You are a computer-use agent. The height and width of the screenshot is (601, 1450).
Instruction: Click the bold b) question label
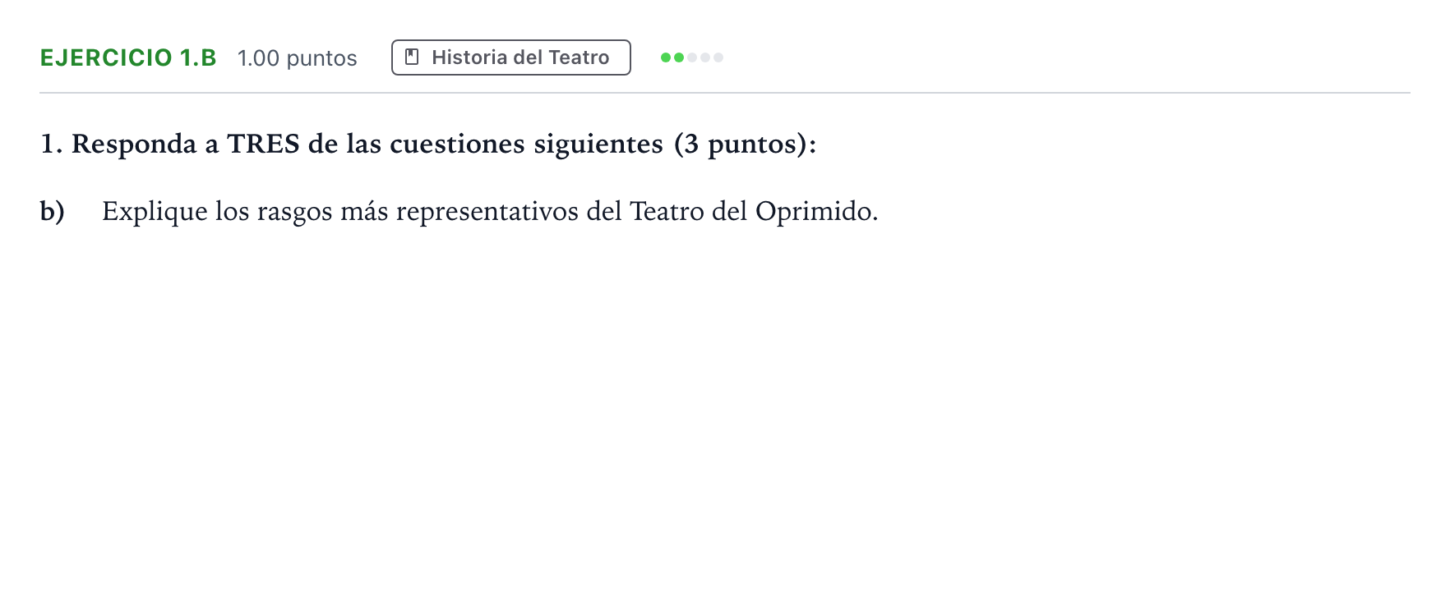tap(53, 212)
